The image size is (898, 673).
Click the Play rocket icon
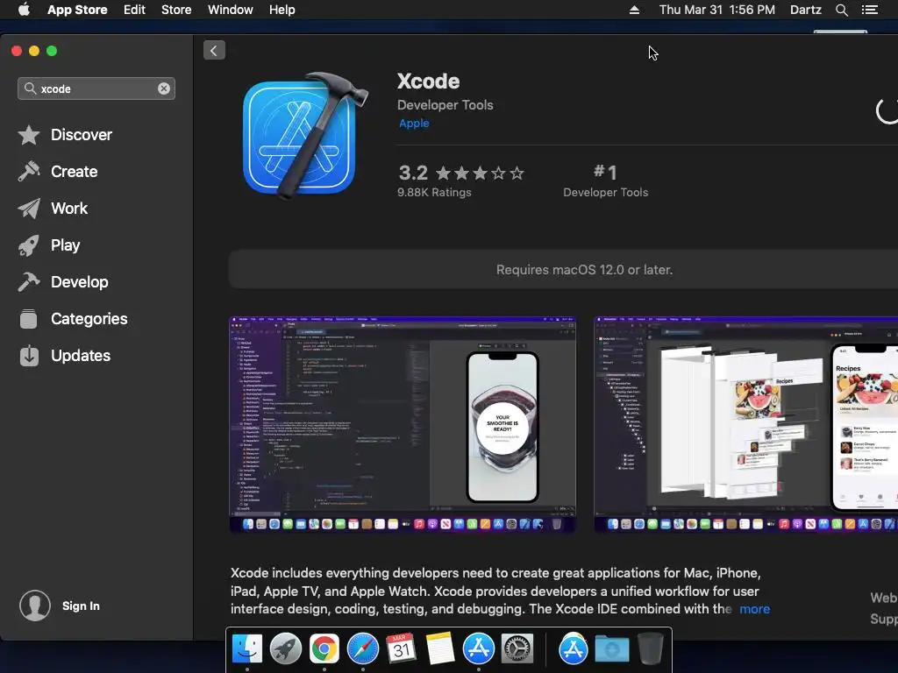point(29,245)
